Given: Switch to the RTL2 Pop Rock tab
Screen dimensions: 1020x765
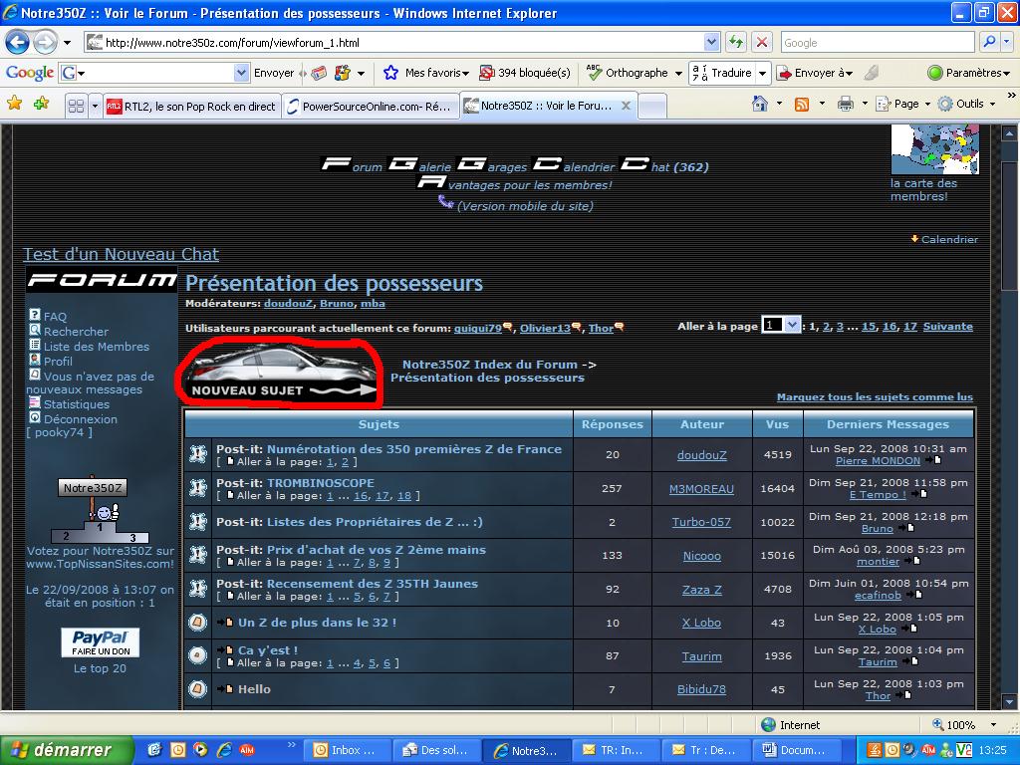Looking at the screenshot, I should point(191,107).
